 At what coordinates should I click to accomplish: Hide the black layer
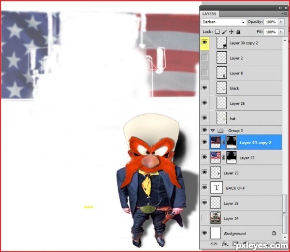pyautogui.click(x=204, y=88)
